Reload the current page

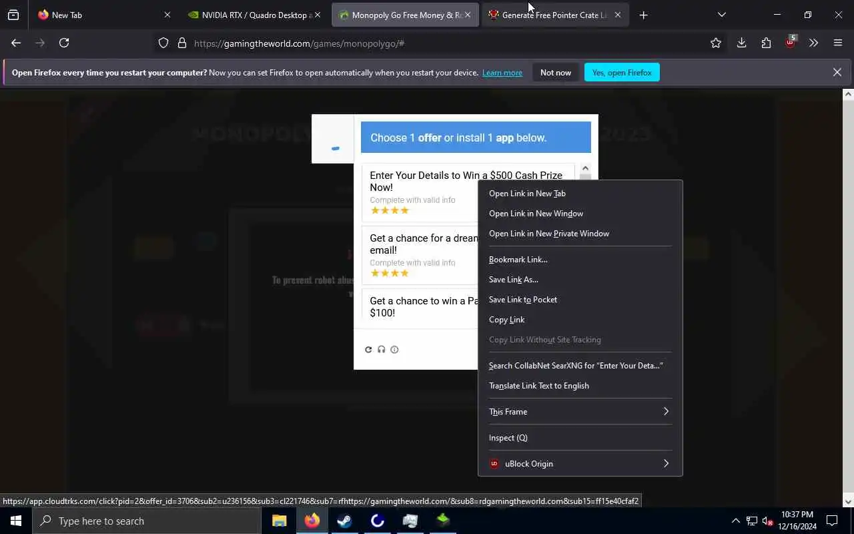pyautogui.click(x=64, y=43)
